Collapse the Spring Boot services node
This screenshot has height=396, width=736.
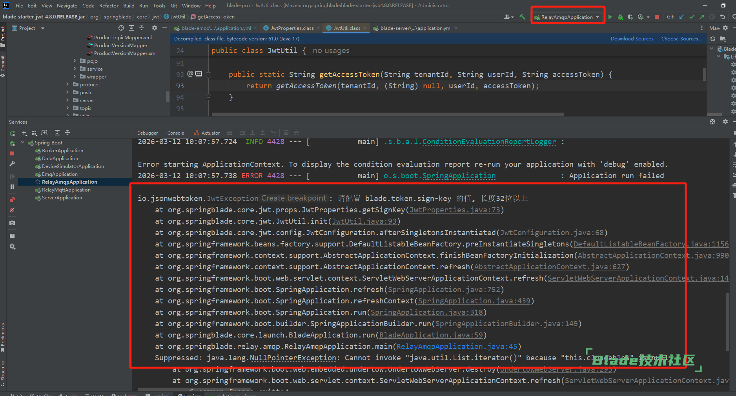point(23,142)
